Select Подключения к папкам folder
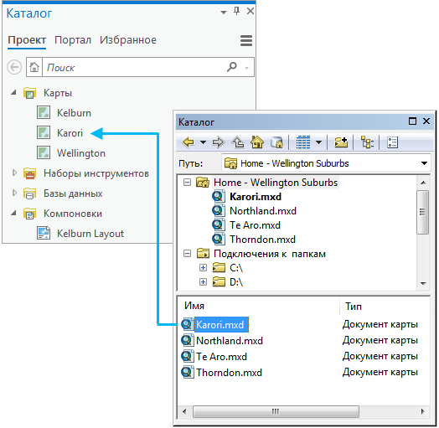This screenshot has height=428, width=439. (x=269, y=254)
